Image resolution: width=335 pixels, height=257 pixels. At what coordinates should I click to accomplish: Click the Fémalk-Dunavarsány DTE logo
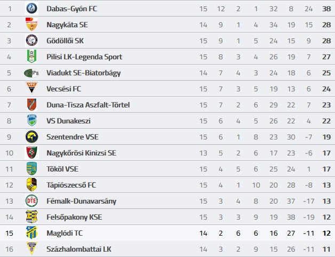tap(31, 201)
